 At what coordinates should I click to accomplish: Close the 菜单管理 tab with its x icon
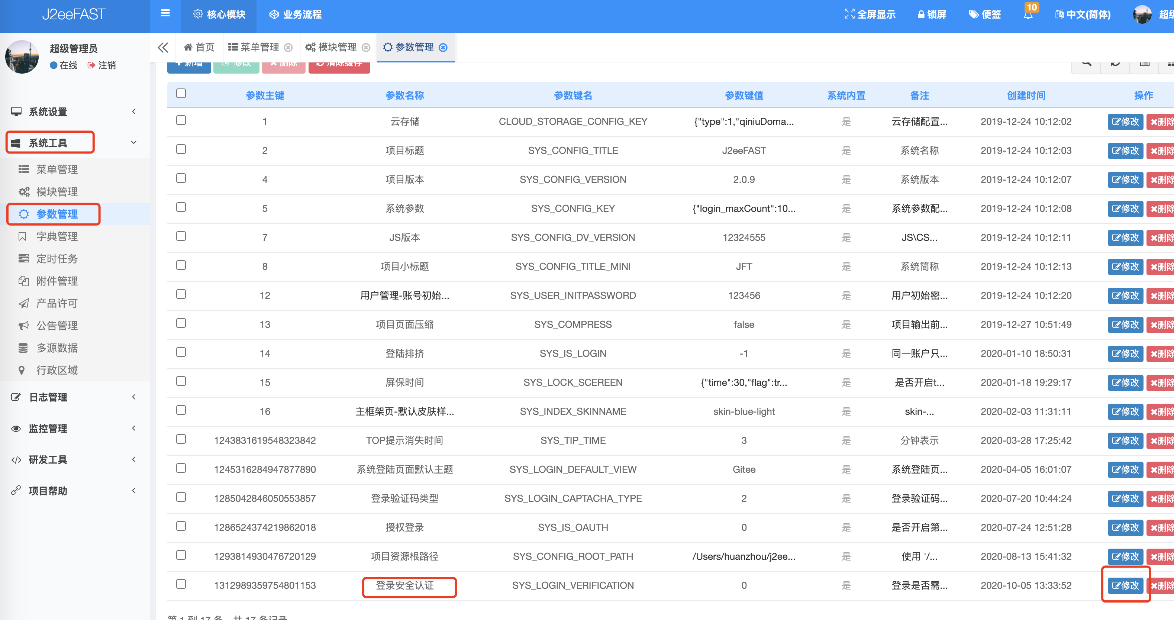(x=288, y=47)
